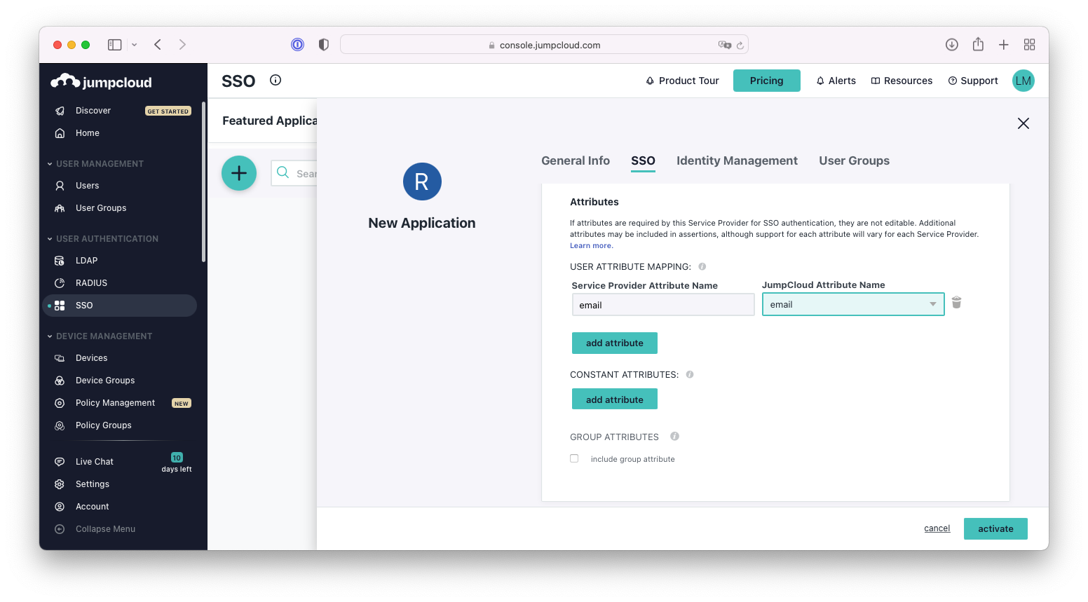Open Safari downloads icon
The image size is (1088, 602).
pyautogui.click(x=951, y=45)
